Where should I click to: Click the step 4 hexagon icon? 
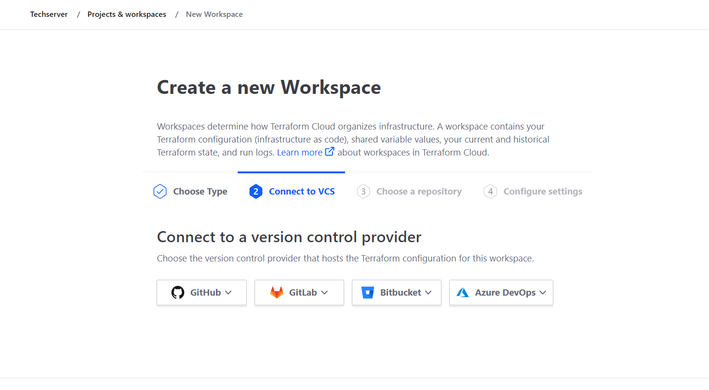pos(490,192)
